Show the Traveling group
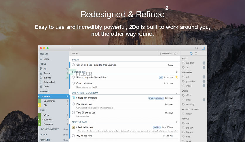The width and height of the screenshot is (245, 142). tap(66, 140)
